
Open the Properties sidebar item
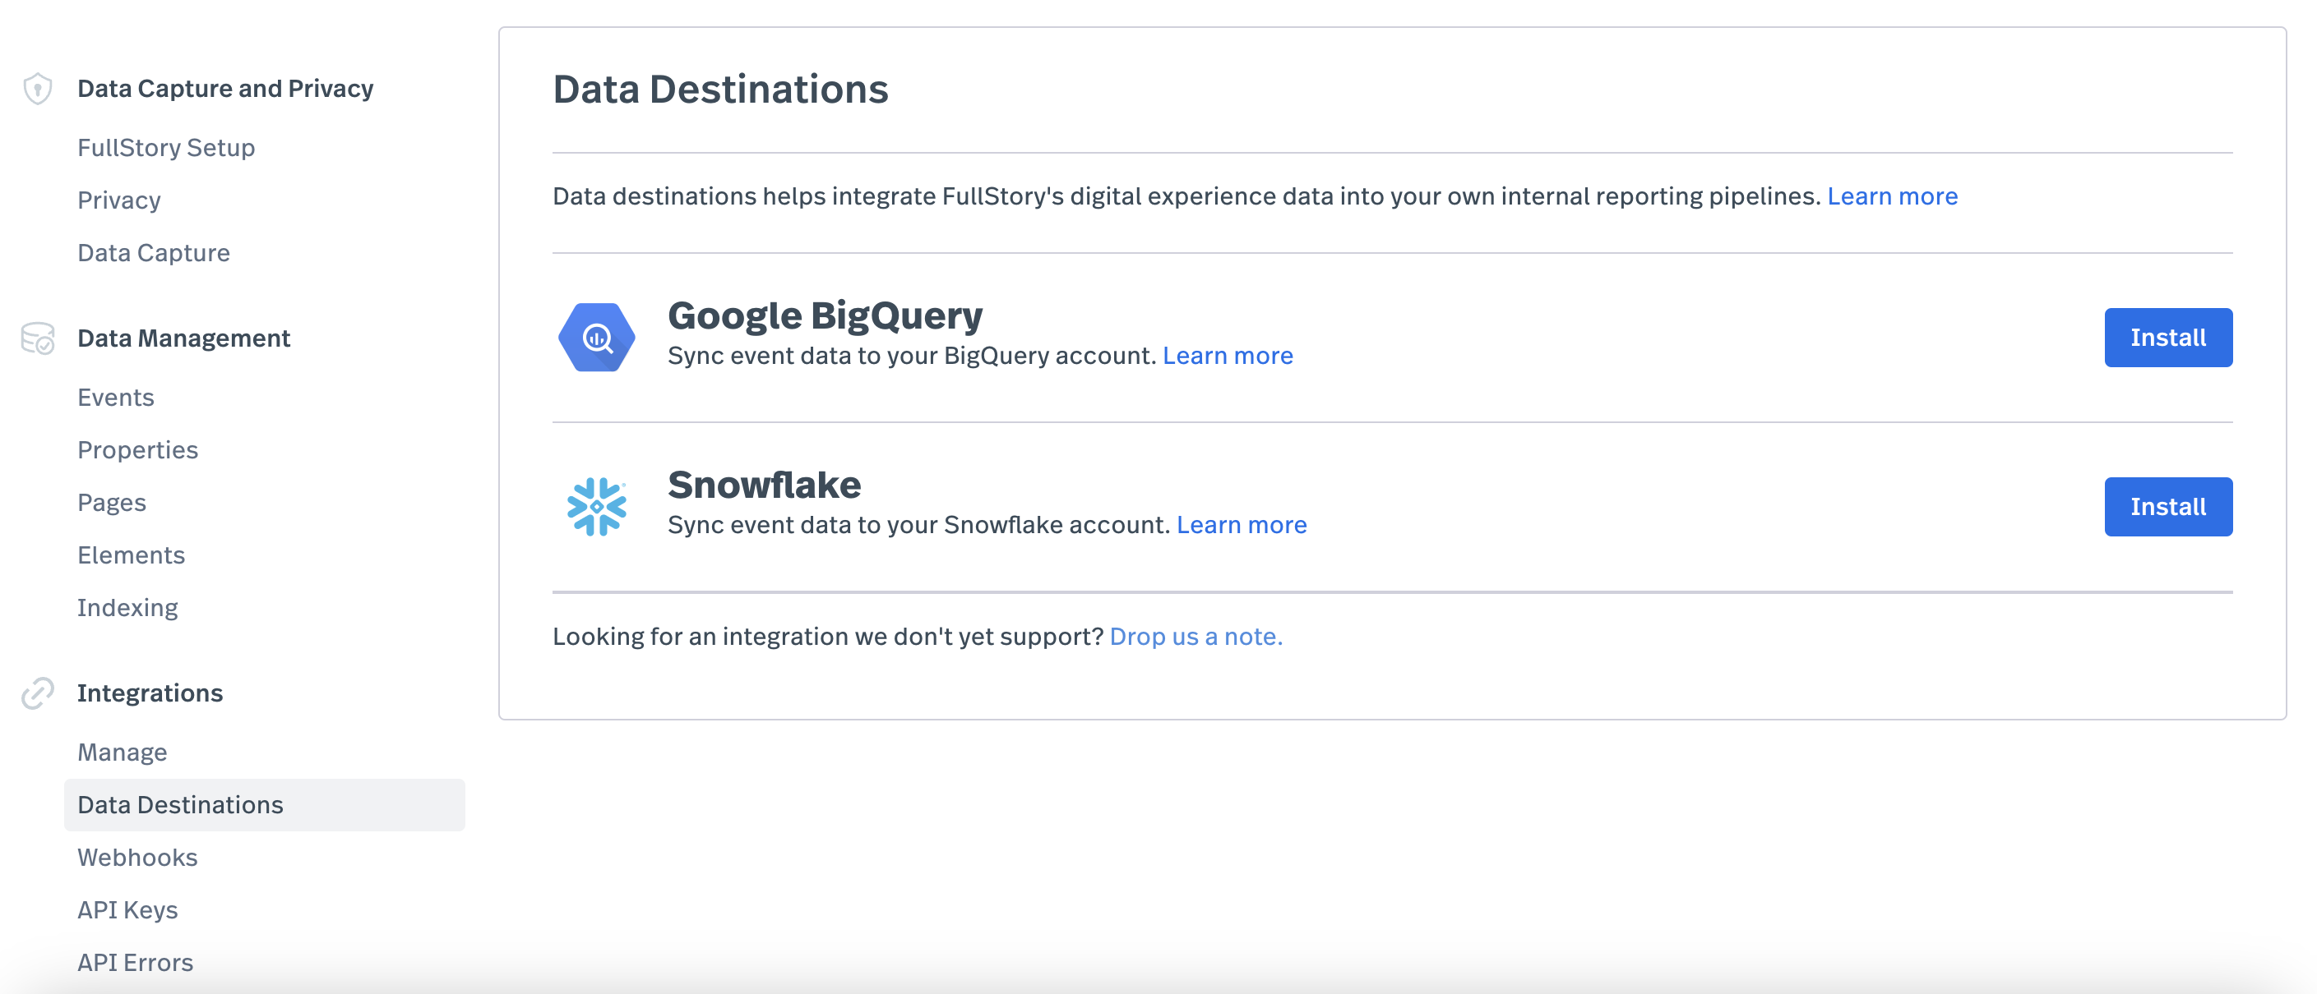coord(137,449)
